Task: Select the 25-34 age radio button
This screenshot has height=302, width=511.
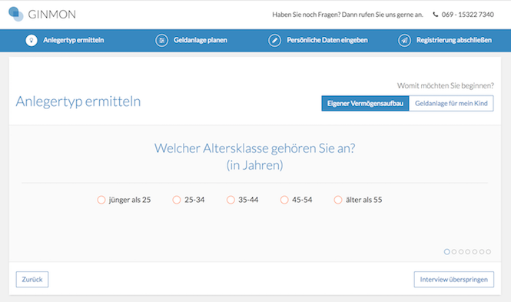Action: [177, 200]
